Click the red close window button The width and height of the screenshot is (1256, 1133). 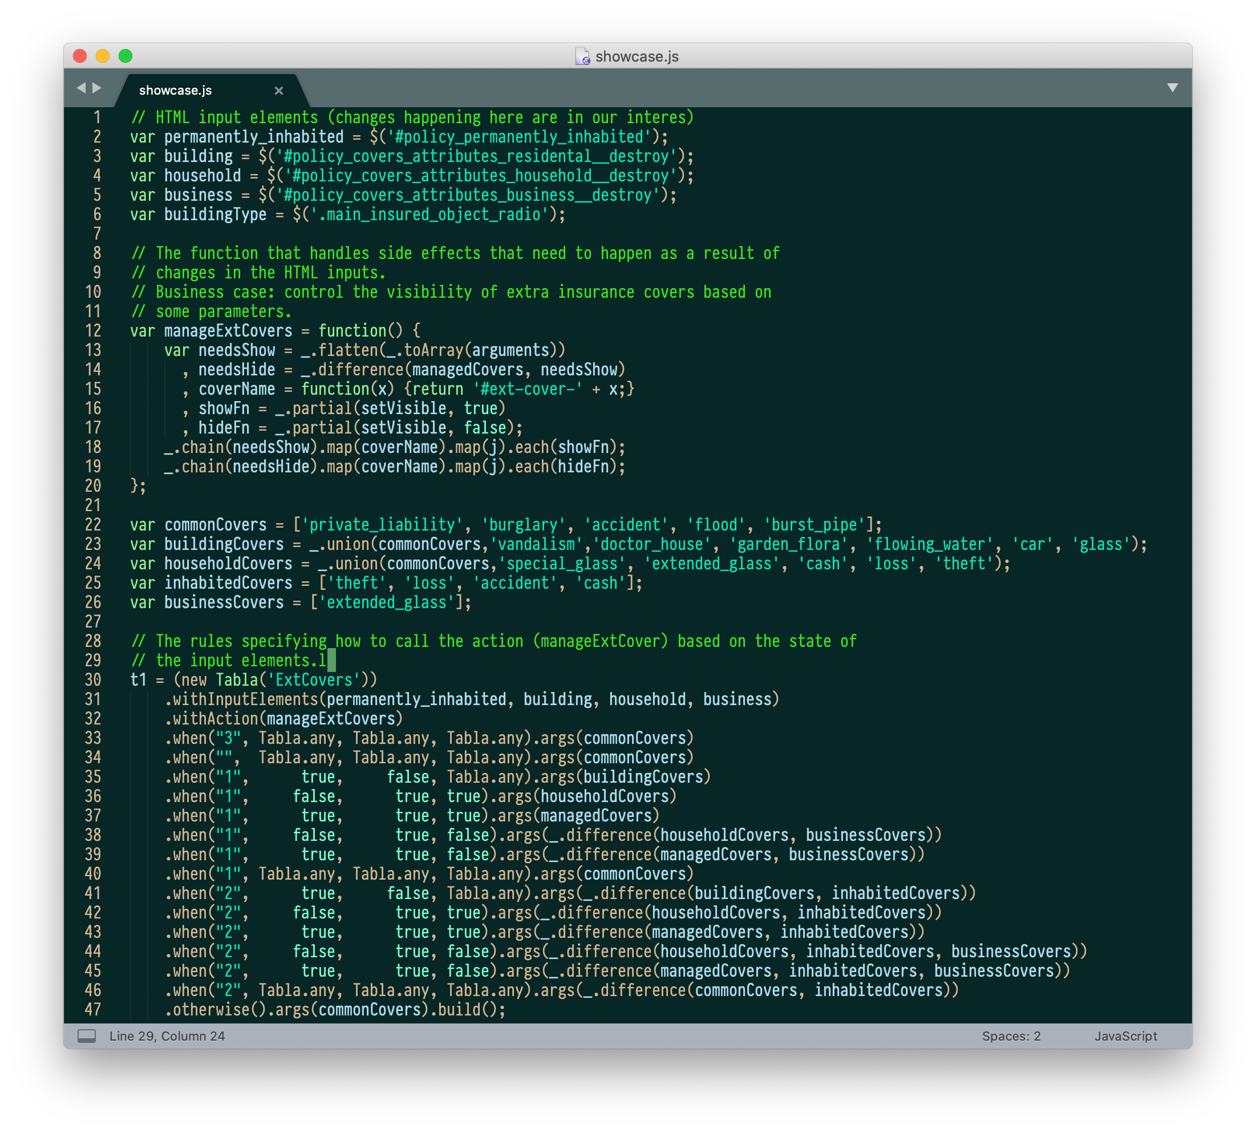80,56
